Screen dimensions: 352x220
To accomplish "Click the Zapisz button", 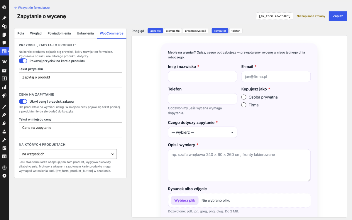I will point(338,16).
